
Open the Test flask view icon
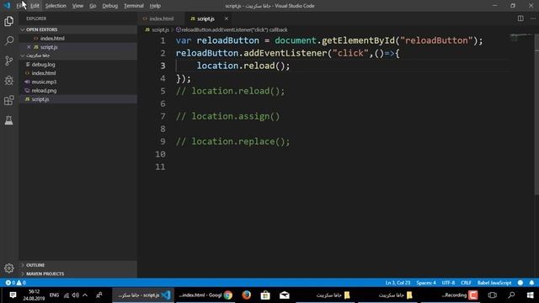(x=9, y=120)
